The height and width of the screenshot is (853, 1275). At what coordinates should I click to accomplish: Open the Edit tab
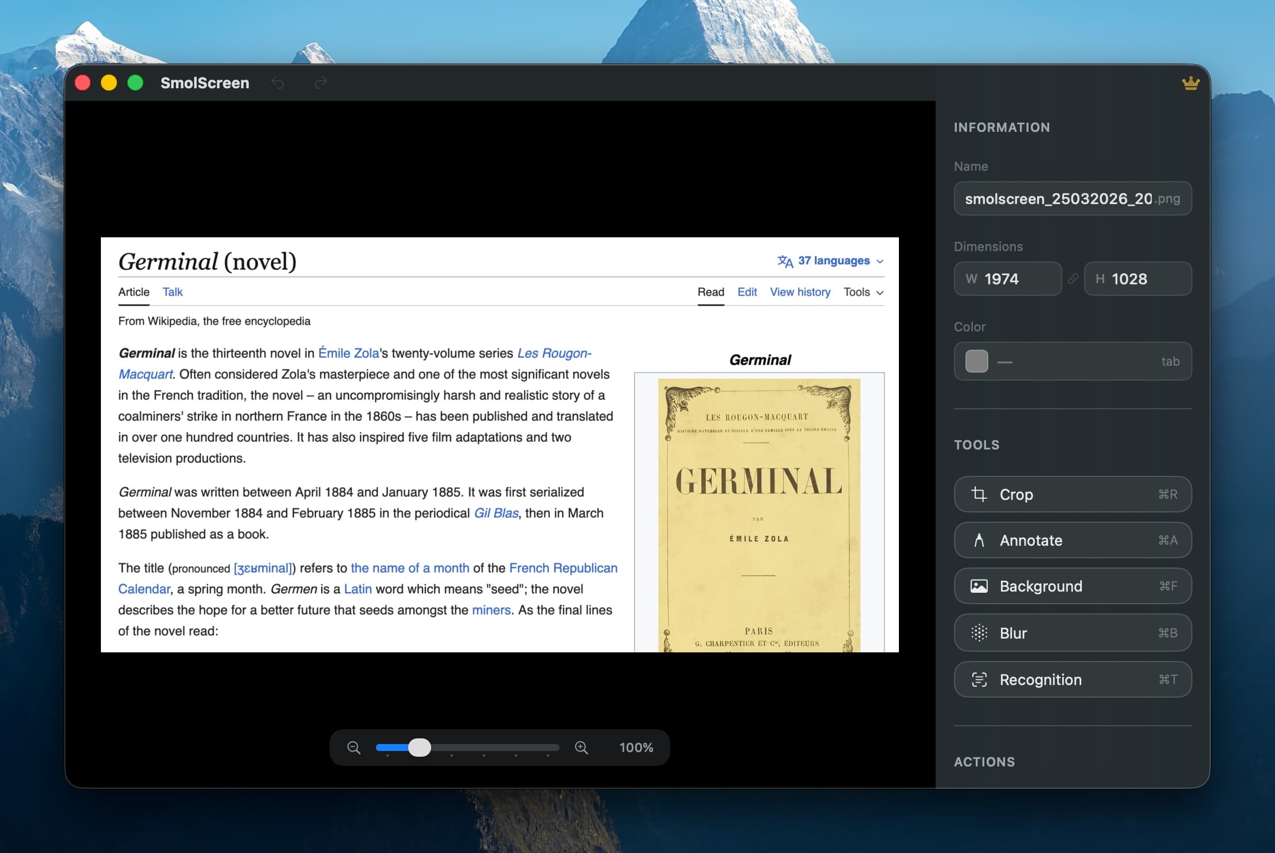747,292
